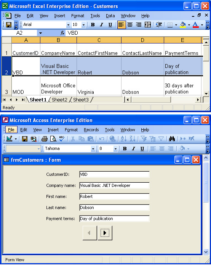
Task: Click the Find binoculars icon
Action: (x=172, y=139)
